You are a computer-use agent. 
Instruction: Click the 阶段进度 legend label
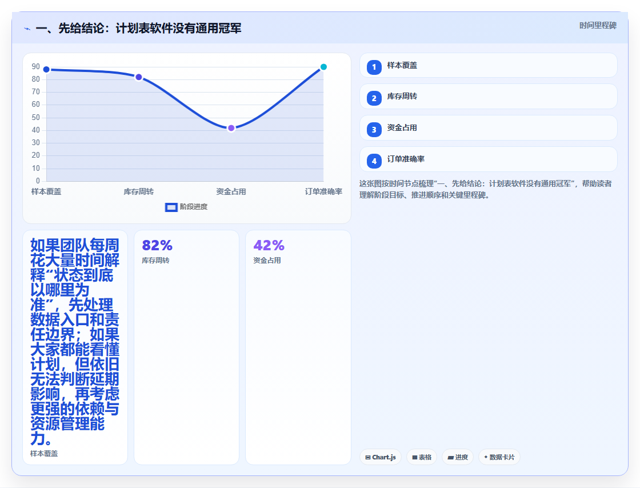click(194, 207)
